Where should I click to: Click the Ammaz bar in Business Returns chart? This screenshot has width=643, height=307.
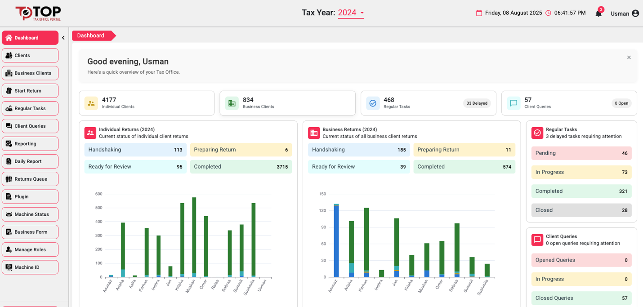point(336,240)
